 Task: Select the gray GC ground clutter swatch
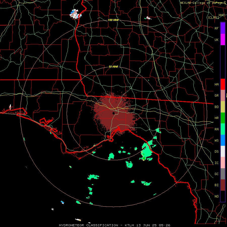[x=223, y=174]
